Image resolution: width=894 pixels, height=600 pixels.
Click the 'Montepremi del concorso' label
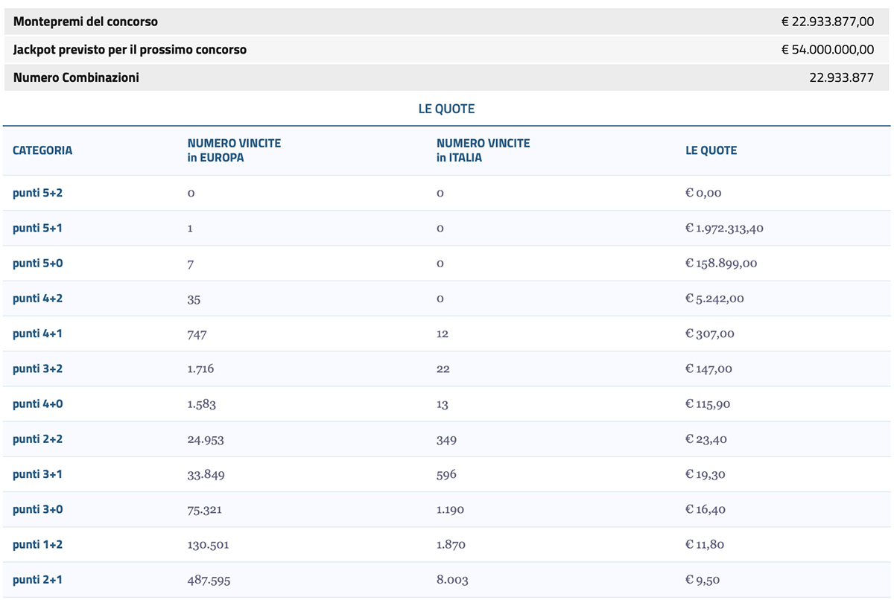[86, 22]
